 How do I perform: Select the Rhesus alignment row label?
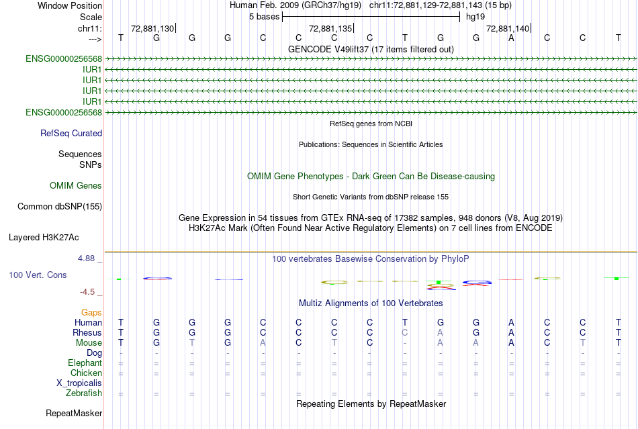pos(87,332)
